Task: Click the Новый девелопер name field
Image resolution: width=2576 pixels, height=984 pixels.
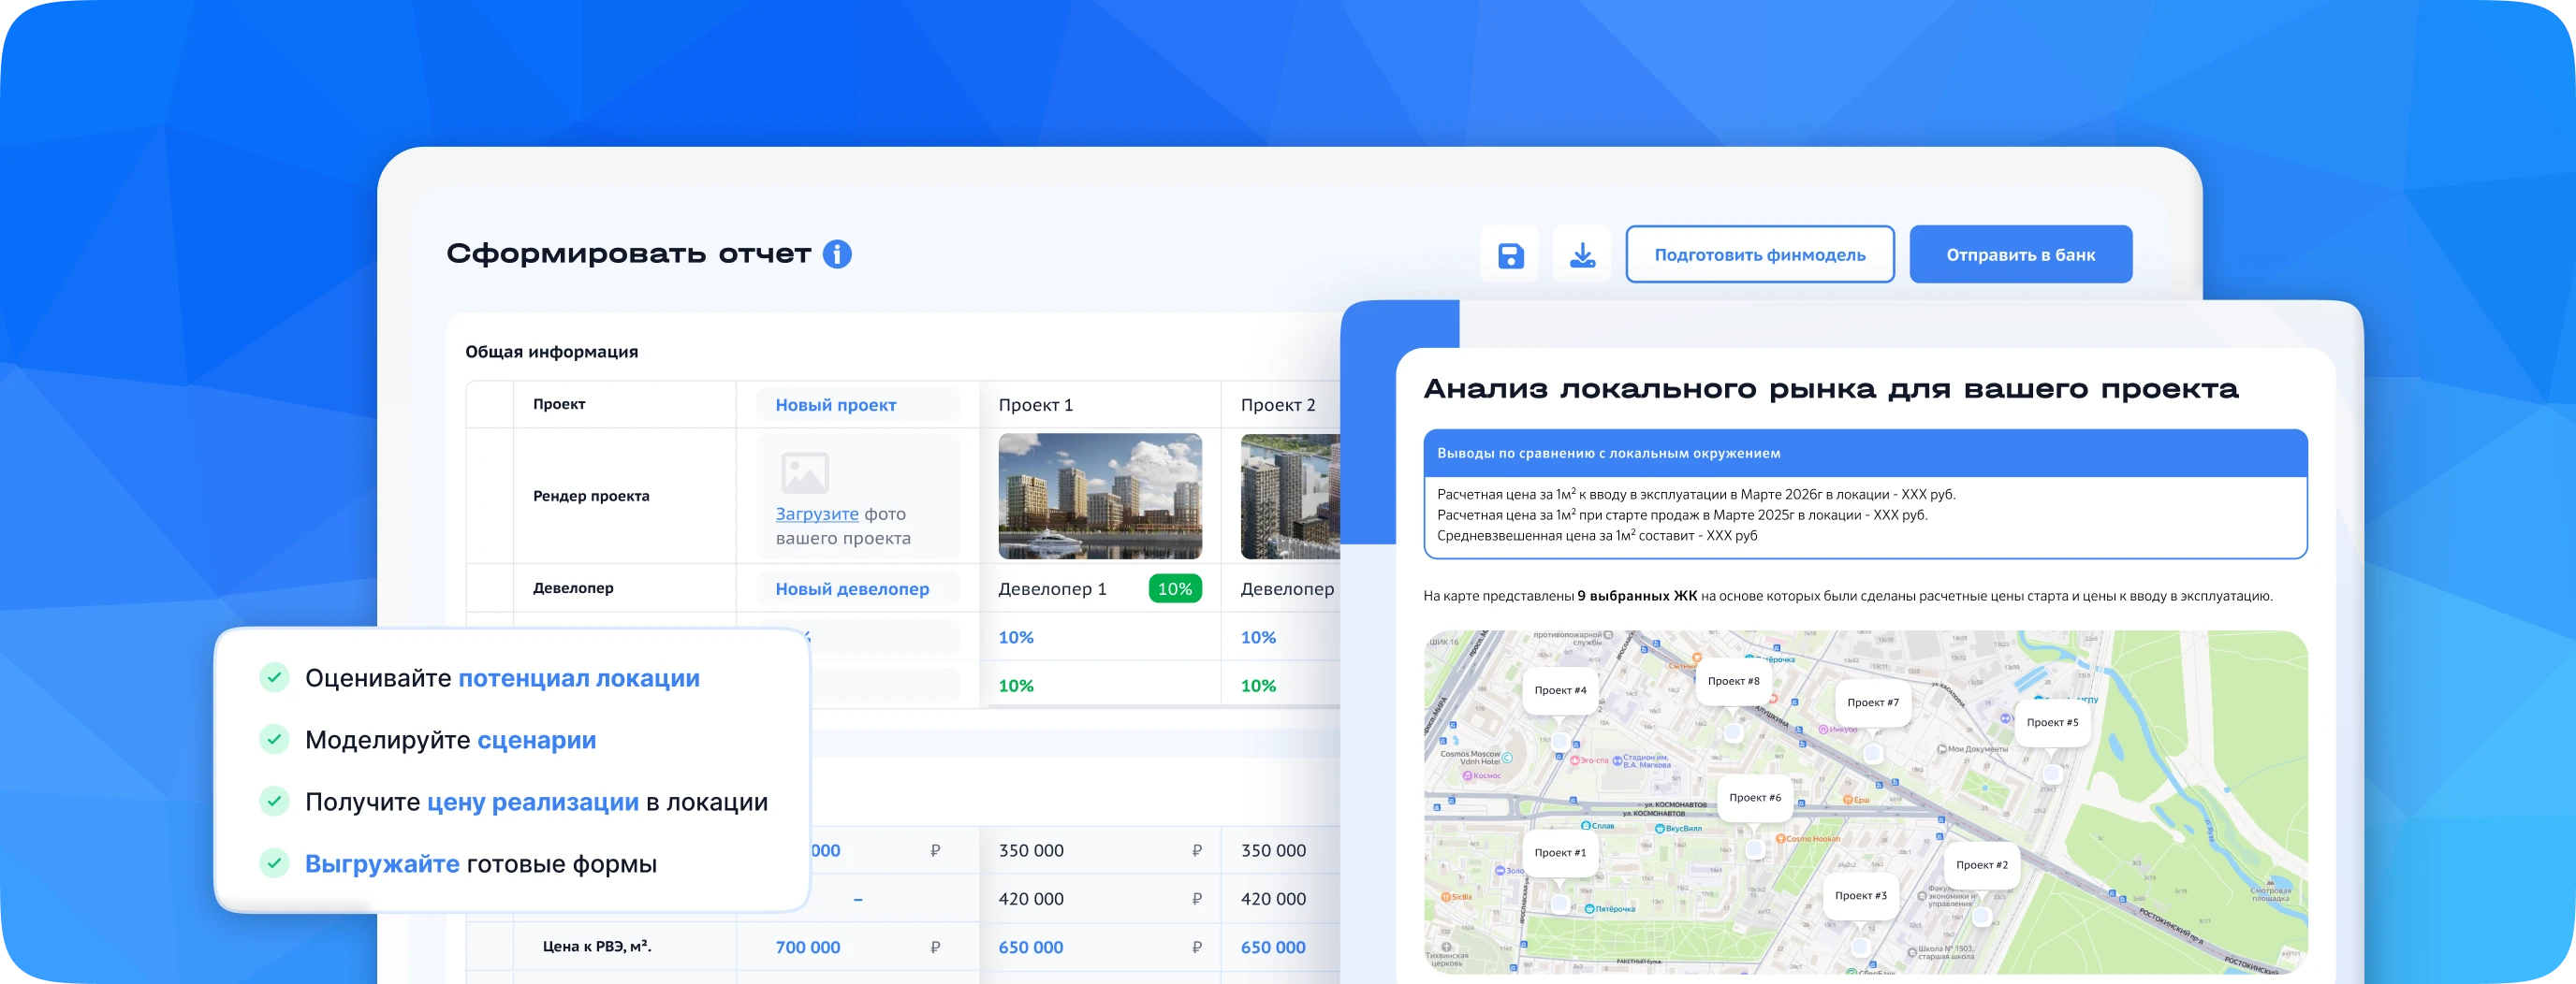Action: click(857, 589)
